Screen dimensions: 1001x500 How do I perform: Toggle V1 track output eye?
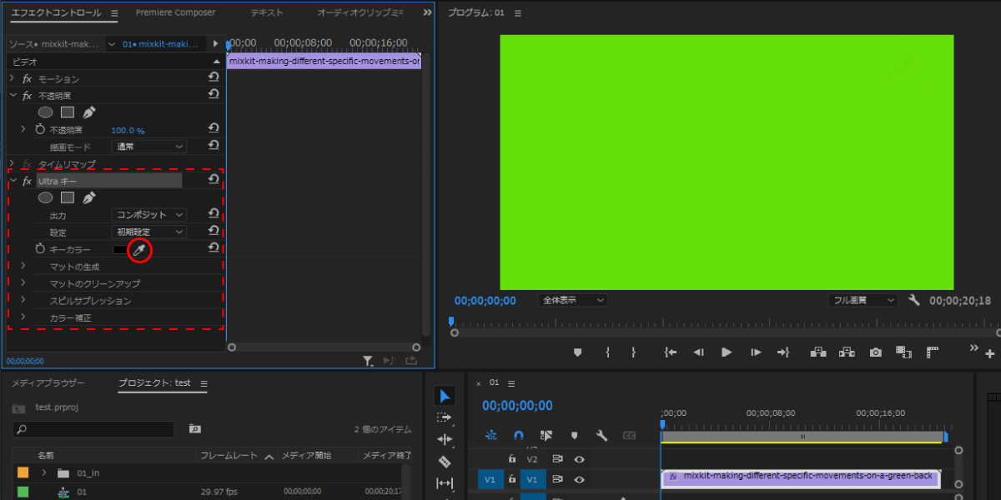[x=579, y=479]
